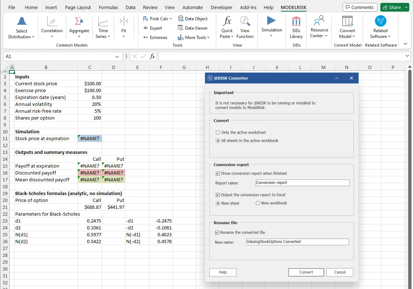Expand the formula bar
This screenshot has height=289, width=414.
[407, 56]
